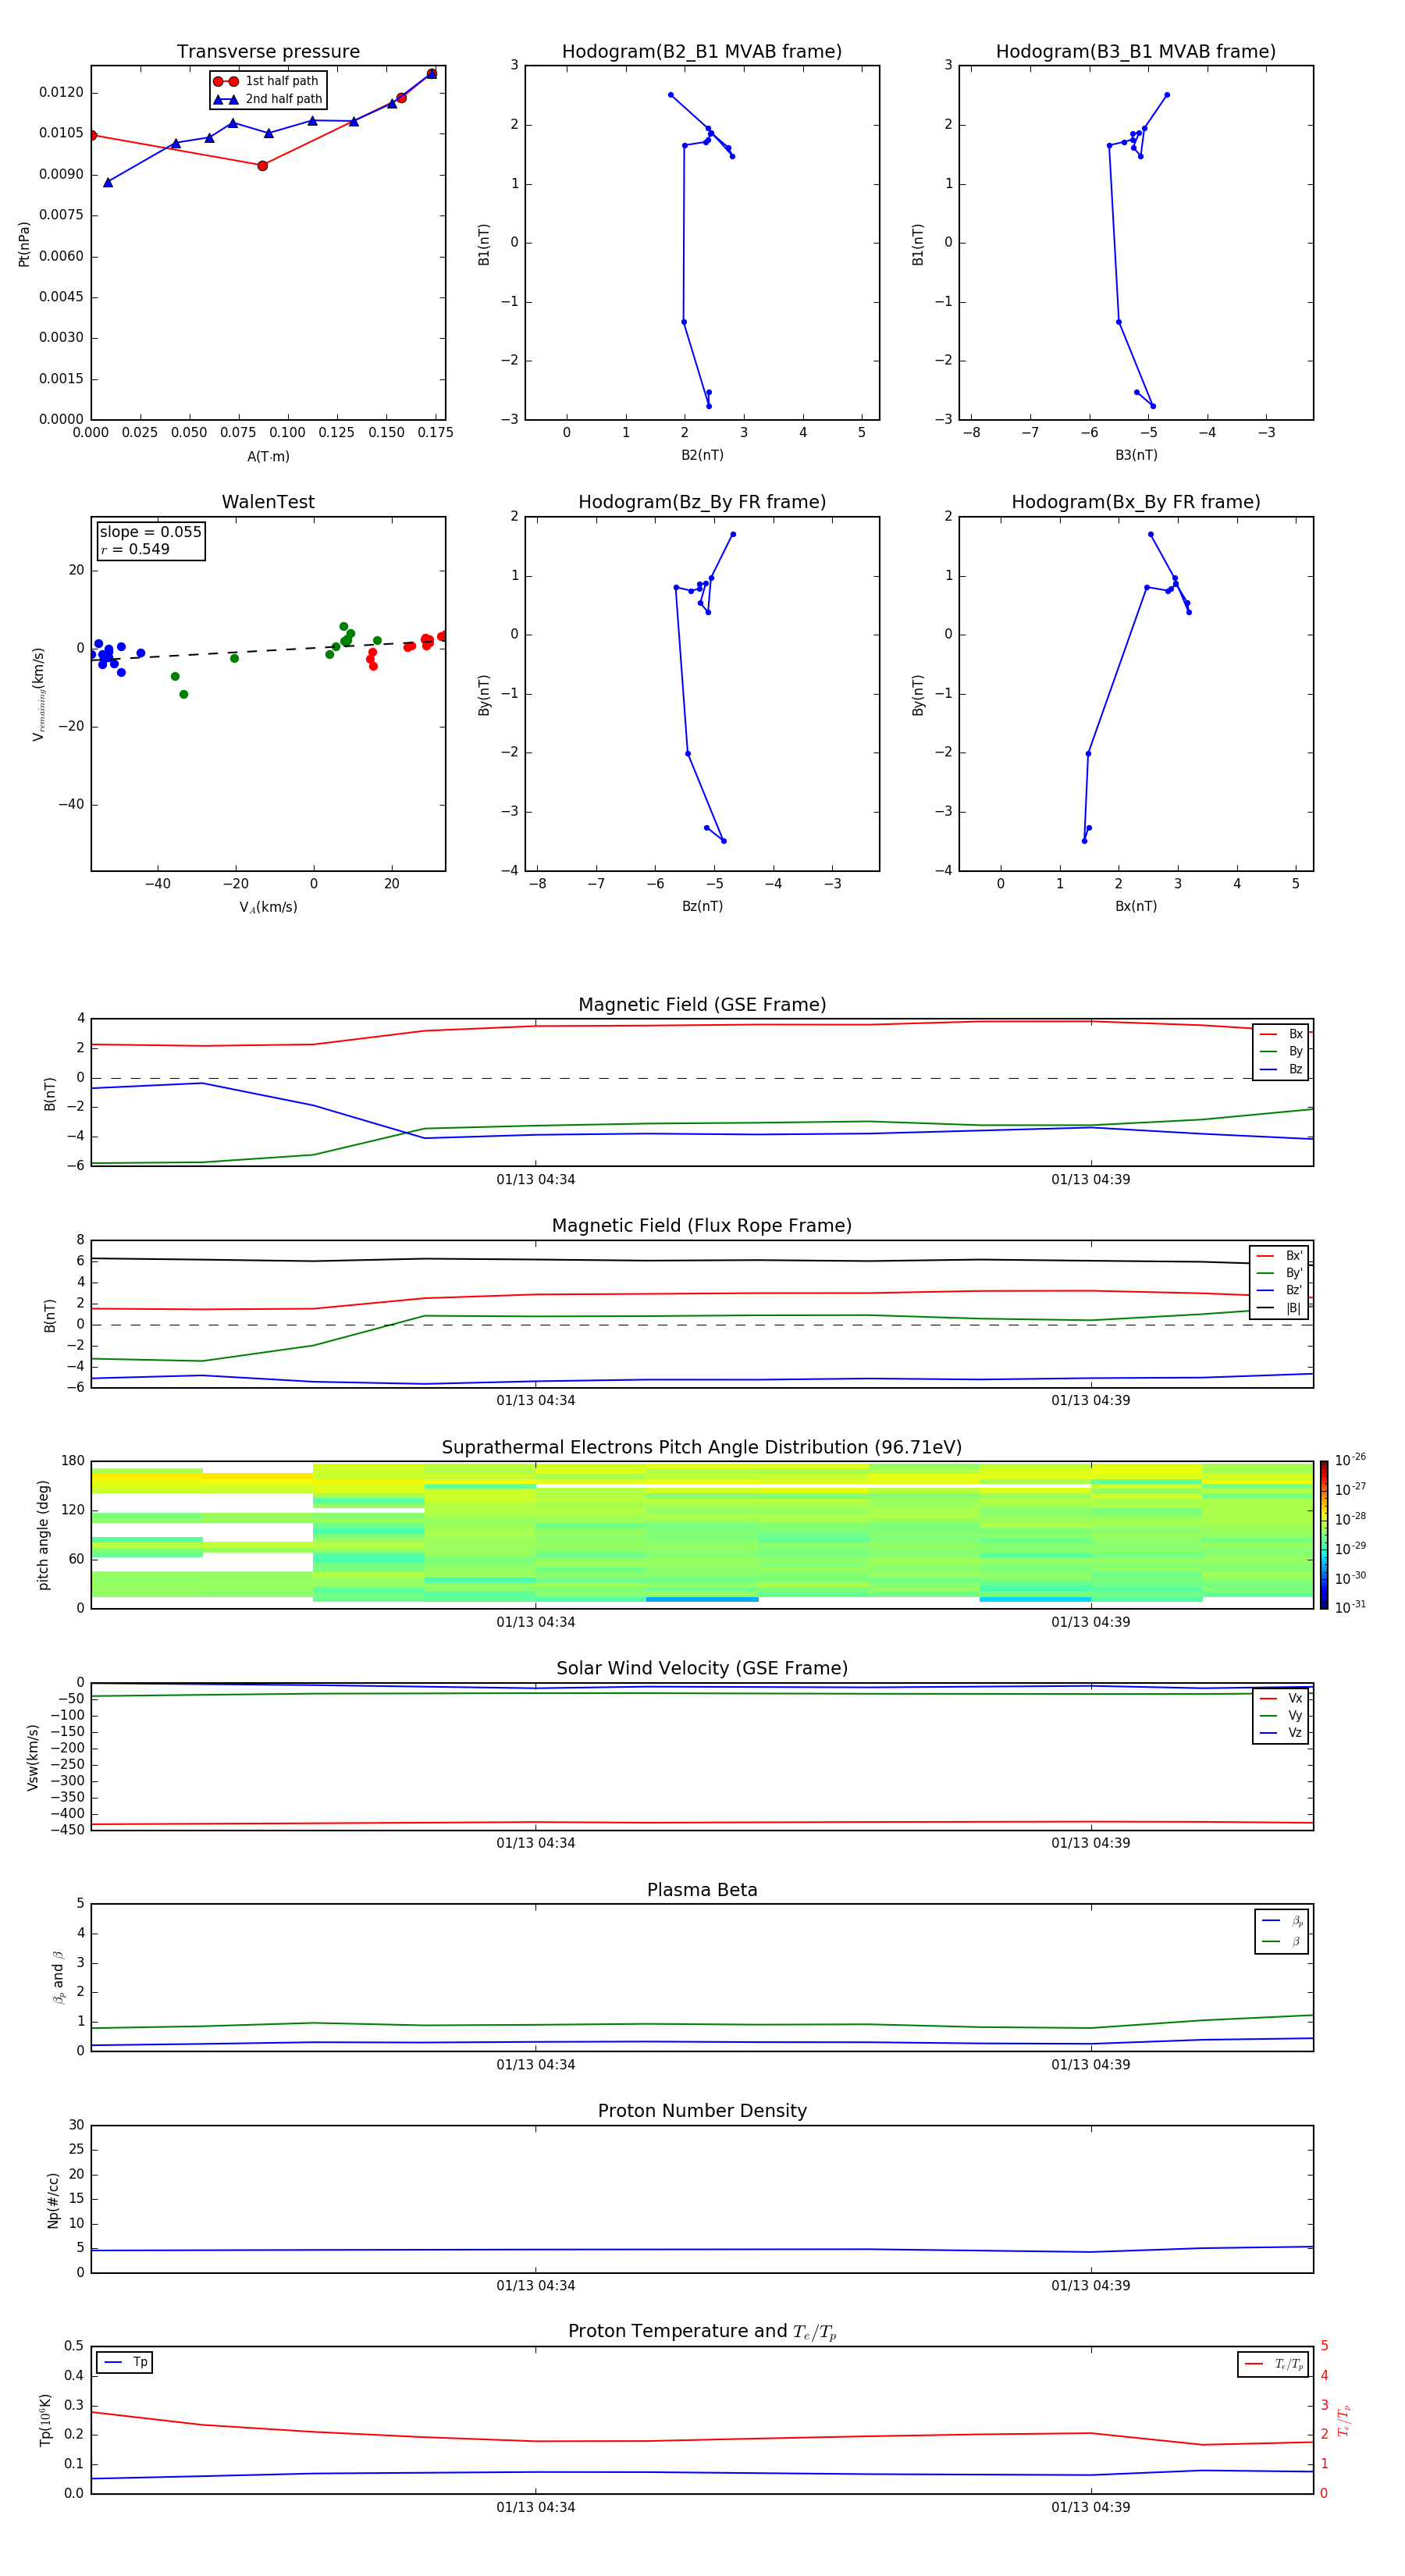The width and height of the screenshot is (1405, 2576).
Task: Click the 'Hodogram(B2_B1 MVAB frame)' title
Action: tap(702, 52)
